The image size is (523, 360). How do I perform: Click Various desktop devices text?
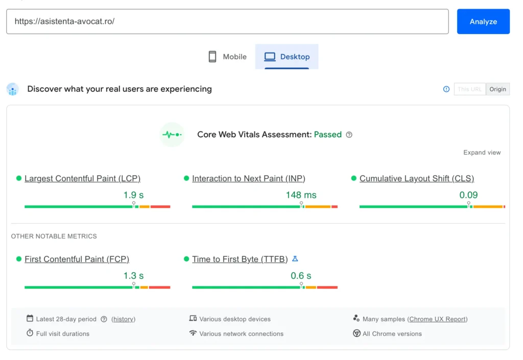(x=235, y=319)
